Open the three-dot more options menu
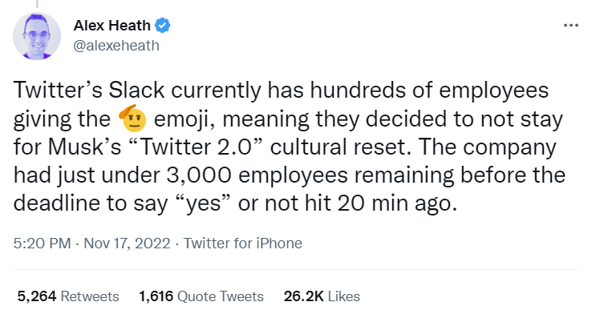The width and height of the screenshot is (592, 314). pos(571,26)
